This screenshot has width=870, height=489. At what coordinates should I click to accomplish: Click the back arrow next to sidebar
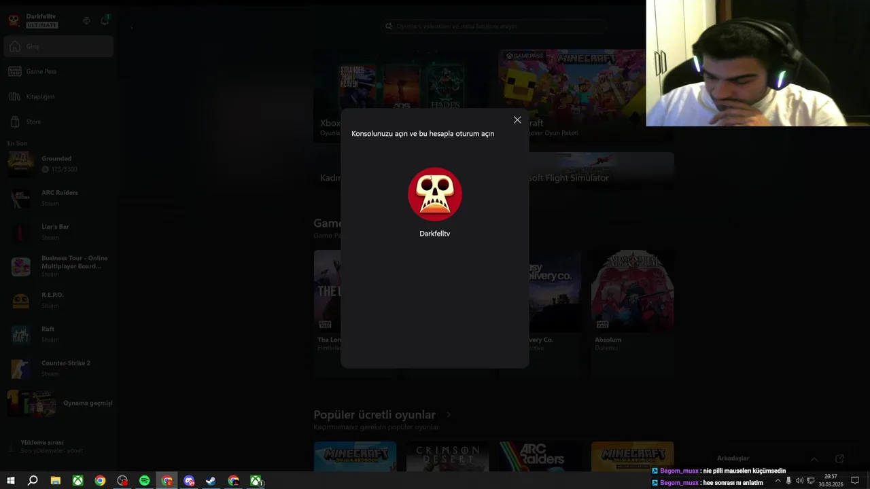131,26
